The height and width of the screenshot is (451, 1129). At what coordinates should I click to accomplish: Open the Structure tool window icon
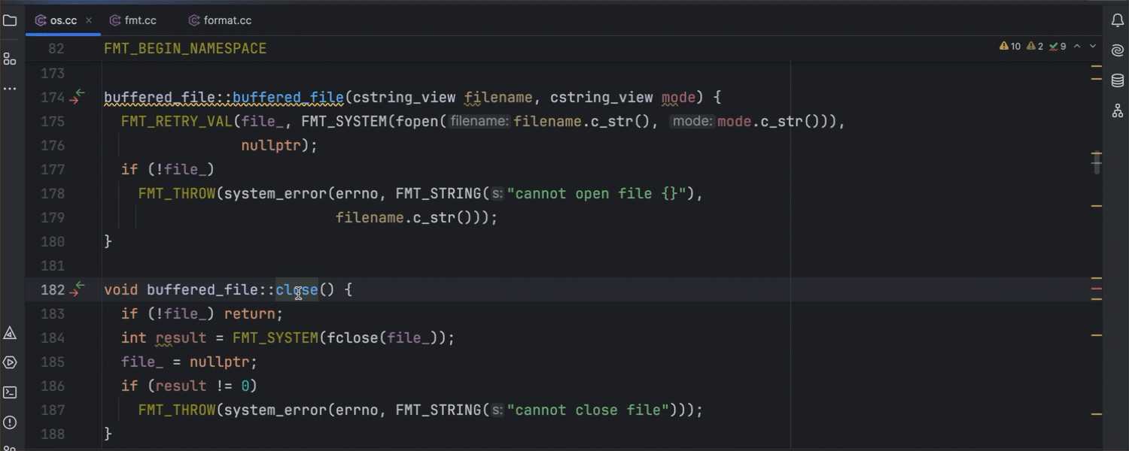(x=10, y=59)
